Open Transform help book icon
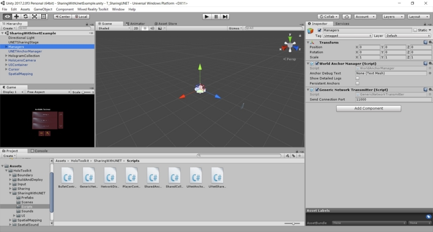The height and width of the screenshot is (232, 433). point(425,42)
